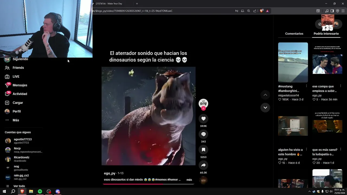Bookmark the video with the 5253 save icon

tap(203, 149)
